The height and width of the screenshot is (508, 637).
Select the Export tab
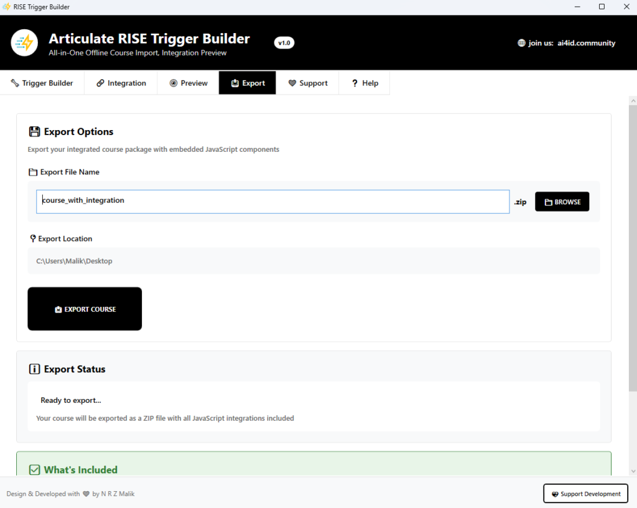pos(248,83)
